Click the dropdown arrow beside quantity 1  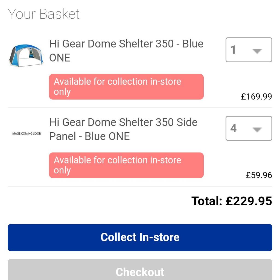[x=257, y=51]
